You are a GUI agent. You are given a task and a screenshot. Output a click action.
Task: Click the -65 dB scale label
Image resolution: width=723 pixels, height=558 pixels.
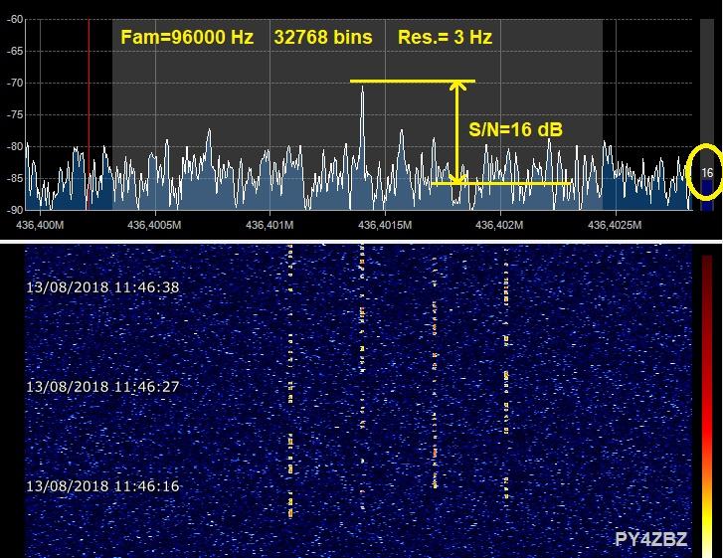15,51
